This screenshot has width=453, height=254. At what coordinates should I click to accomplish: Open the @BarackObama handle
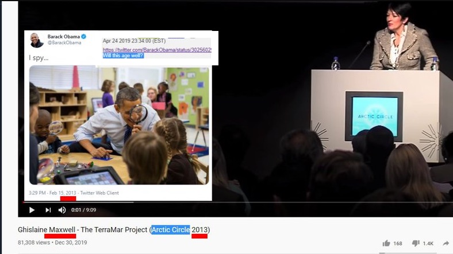64,42
